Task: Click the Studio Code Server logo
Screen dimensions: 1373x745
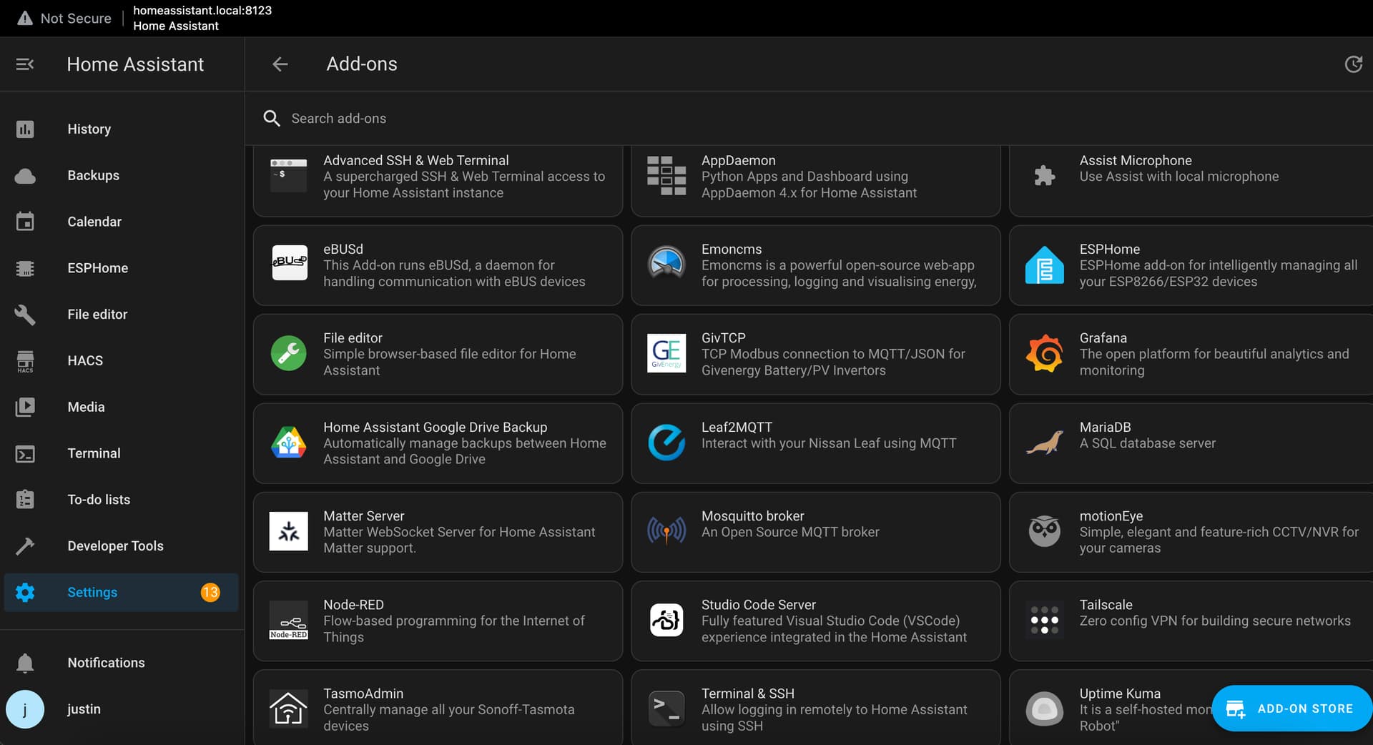Action: [x=666, y=620]
